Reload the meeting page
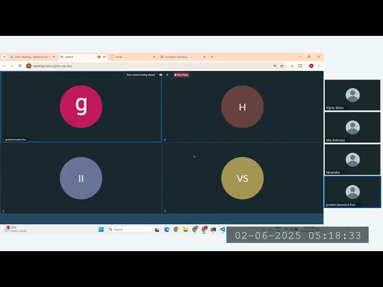 pyautogui.click(x=20, y=66)
